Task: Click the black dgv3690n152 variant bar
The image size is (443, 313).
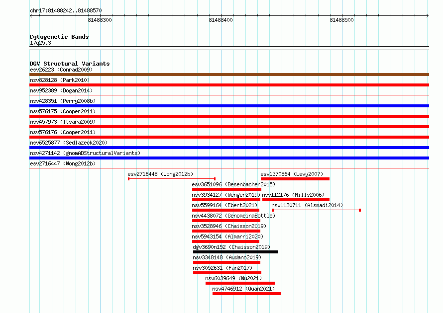Action: coord(235,252)
